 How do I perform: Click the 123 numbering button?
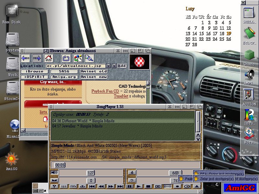pyautogui.click(x=63, y=187)
